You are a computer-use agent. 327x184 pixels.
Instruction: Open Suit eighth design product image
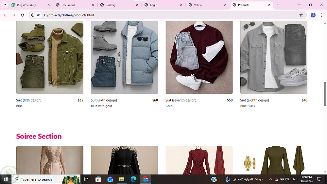274,57
